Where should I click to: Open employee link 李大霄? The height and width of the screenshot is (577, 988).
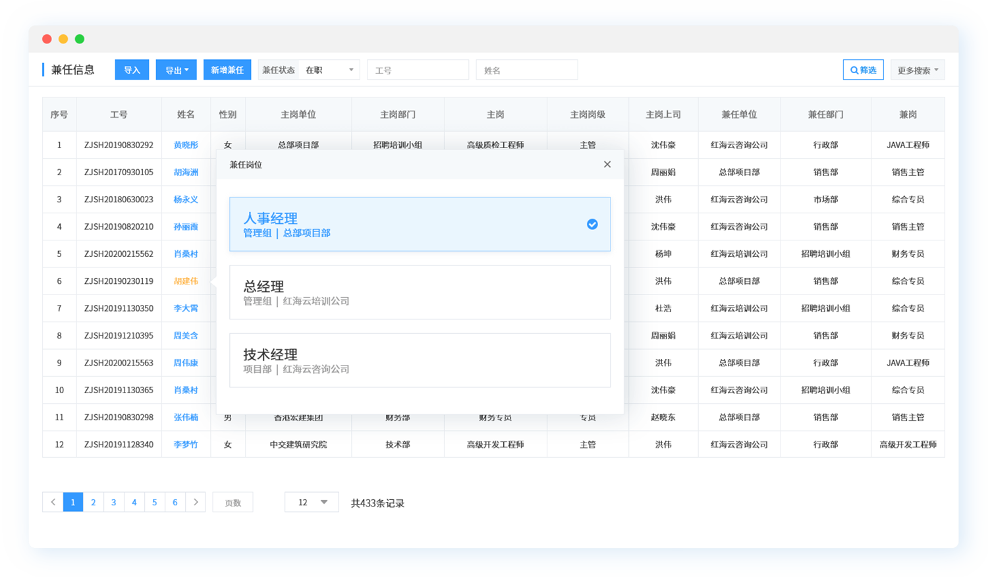(x=186, y=308)
